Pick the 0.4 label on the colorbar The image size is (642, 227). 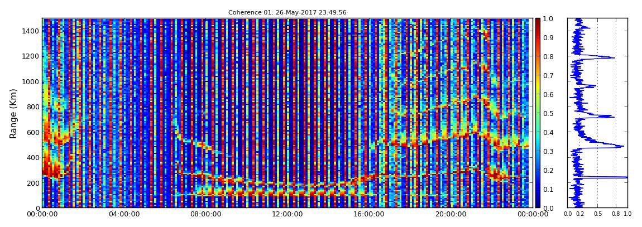[549, 133]
